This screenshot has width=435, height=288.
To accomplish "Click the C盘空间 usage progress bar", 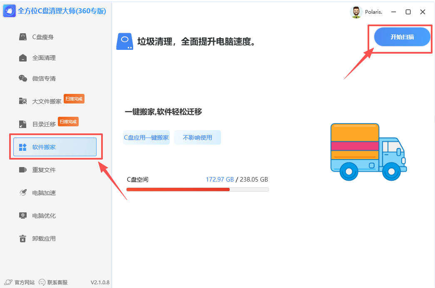I will click(x=198, y=189).
